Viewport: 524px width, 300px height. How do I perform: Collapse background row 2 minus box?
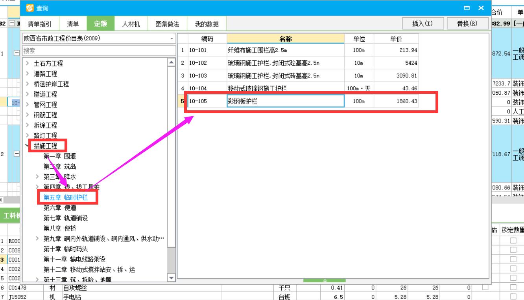(17, 154)
